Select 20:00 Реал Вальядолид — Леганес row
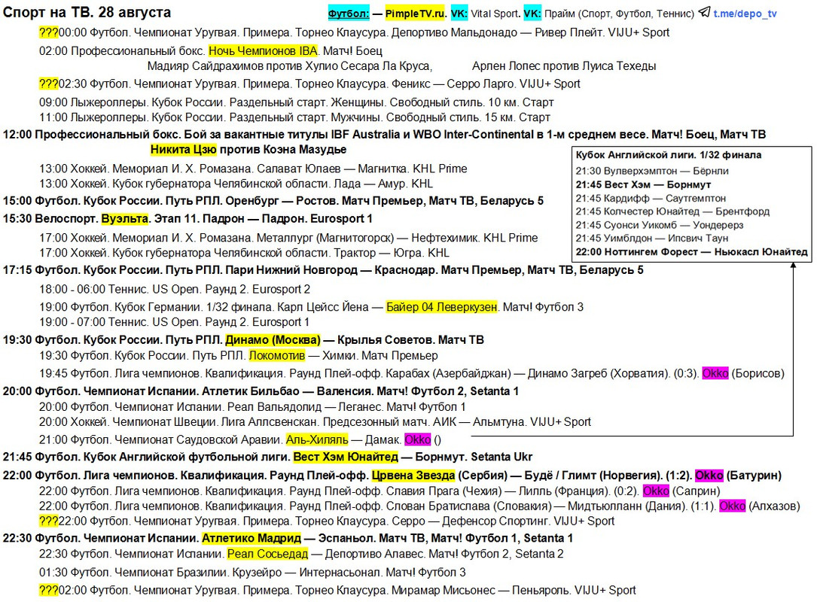This screenshot has height=602, width=817. tap(252, 406)
